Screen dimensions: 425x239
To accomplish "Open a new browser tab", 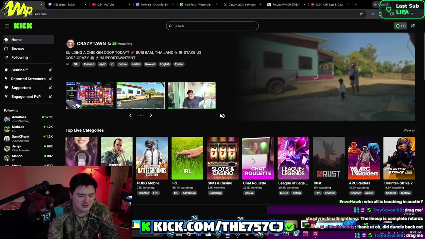I will 356,5.
